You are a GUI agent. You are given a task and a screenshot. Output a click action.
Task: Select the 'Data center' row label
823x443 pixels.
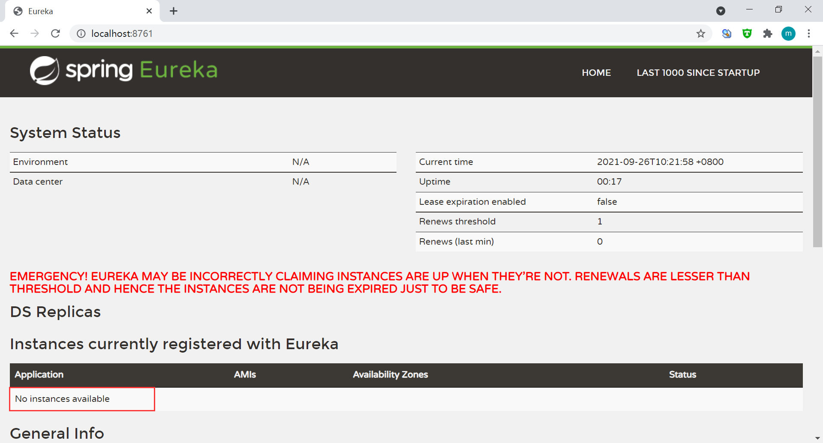pos(38,182)
